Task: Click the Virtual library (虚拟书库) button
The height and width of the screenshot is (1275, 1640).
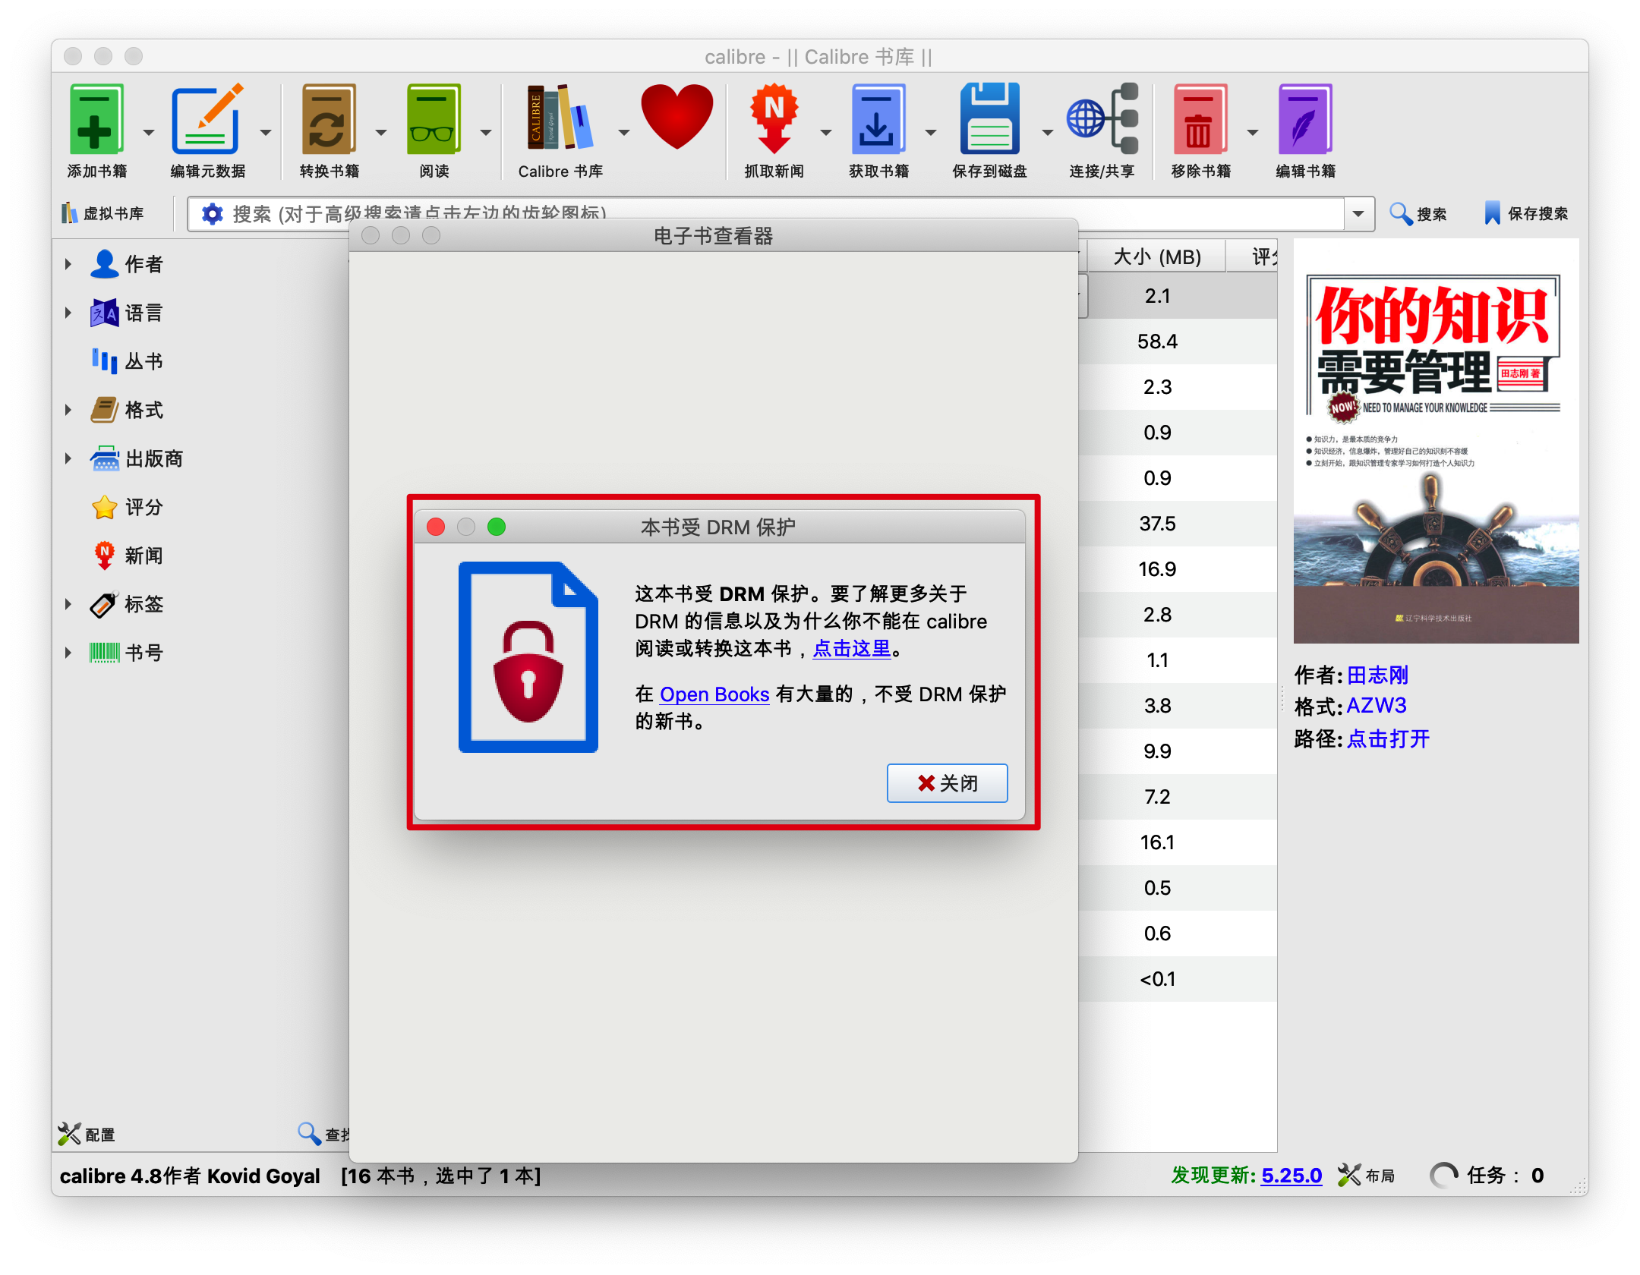Action: 103,214
